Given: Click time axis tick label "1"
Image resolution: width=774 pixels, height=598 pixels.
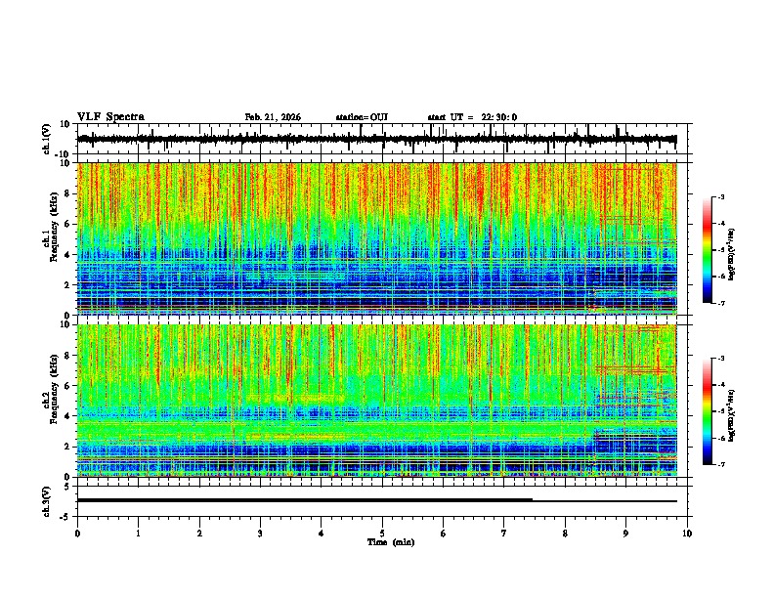Looking at the screenshot, I should pos(138,534).
